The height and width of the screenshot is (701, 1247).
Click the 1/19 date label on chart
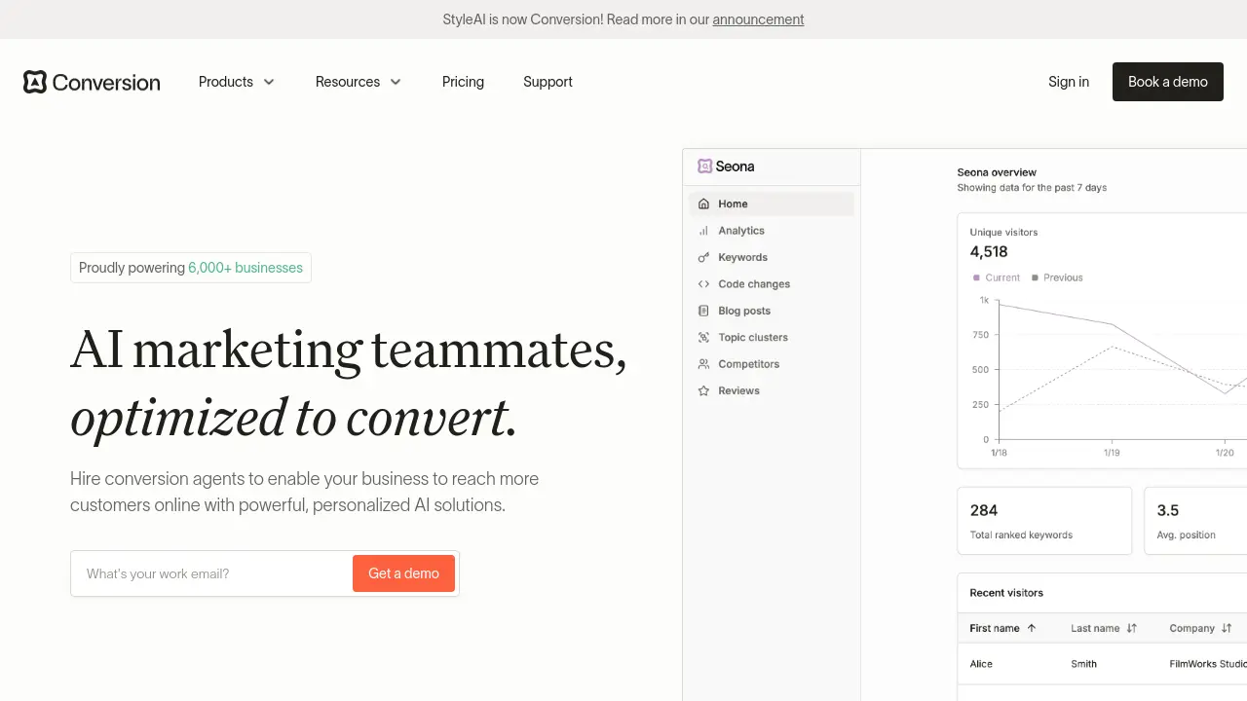[x=1112, y=453]
